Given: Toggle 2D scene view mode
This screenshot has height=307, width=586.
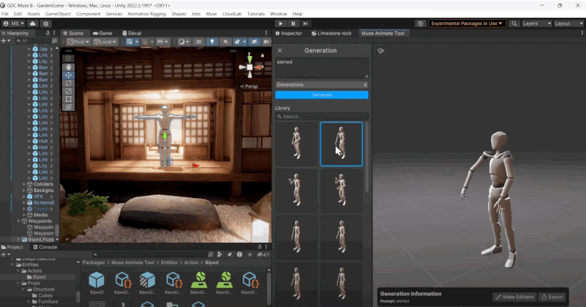Looking at the screenshot, I should (199, 42).
